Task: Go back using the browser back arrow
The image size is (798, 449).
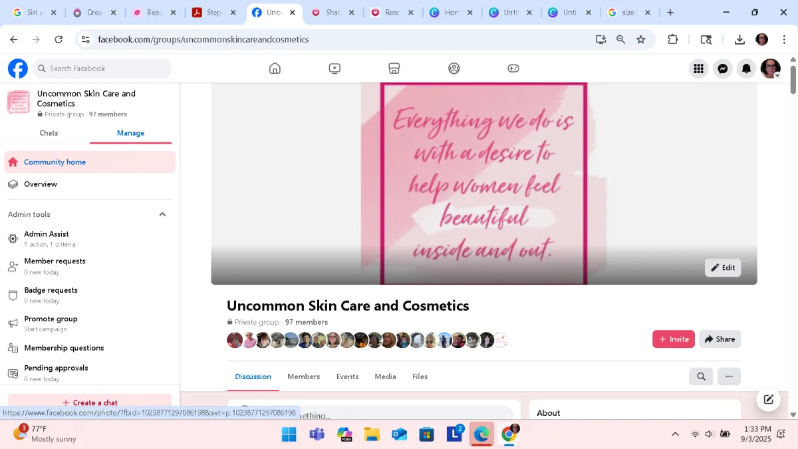Action: [x=14, y=39]
